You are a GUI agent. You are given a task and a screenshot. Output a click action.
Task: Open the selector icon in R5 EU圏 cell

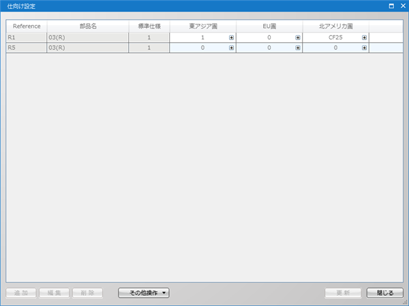298,48
